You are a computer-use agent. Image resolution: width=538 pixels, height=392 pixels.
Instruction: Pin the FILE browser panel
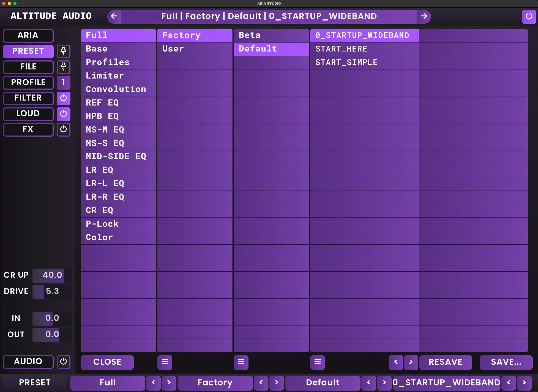[63, 67]
